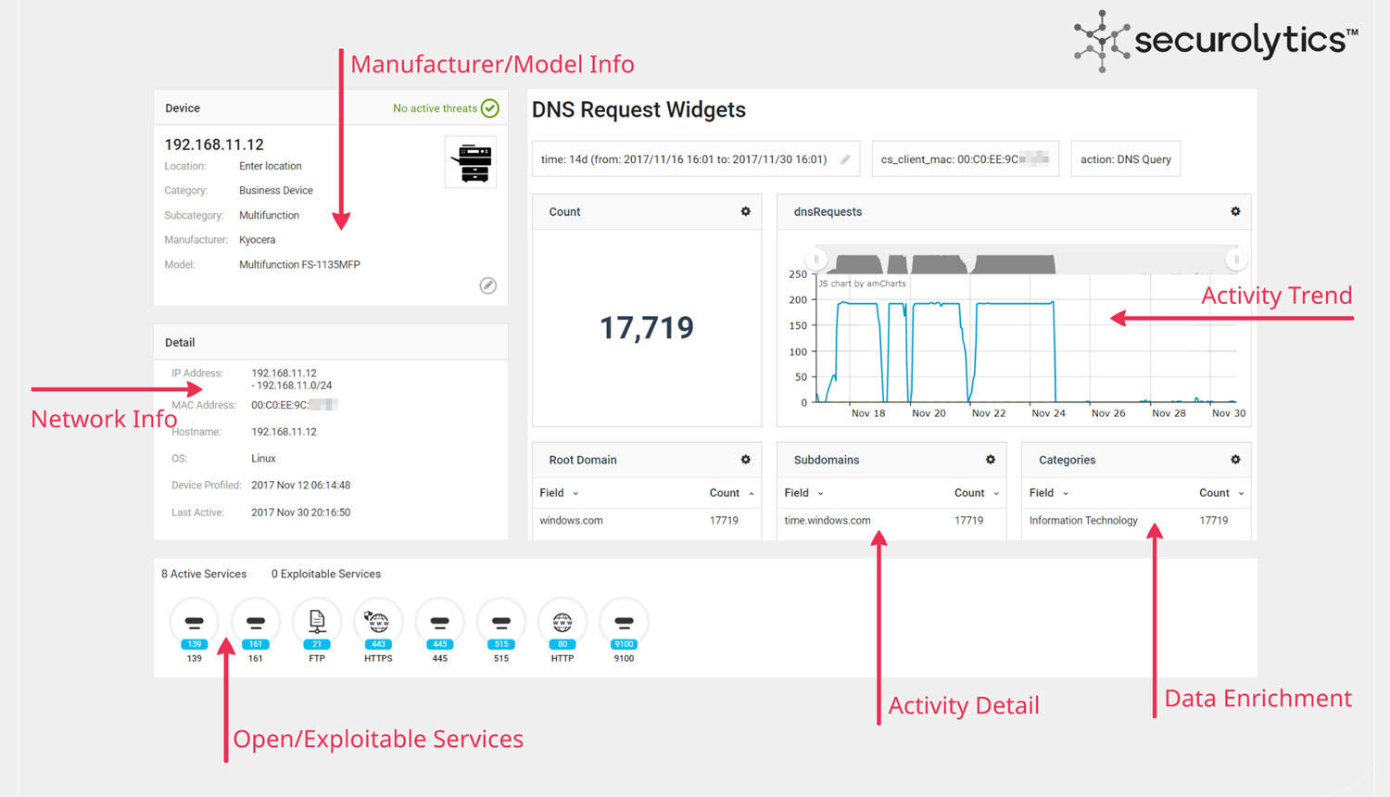This screenshot has width=1390, height=797.
Task: Select the port 9100 service icon
Action: 624,624
